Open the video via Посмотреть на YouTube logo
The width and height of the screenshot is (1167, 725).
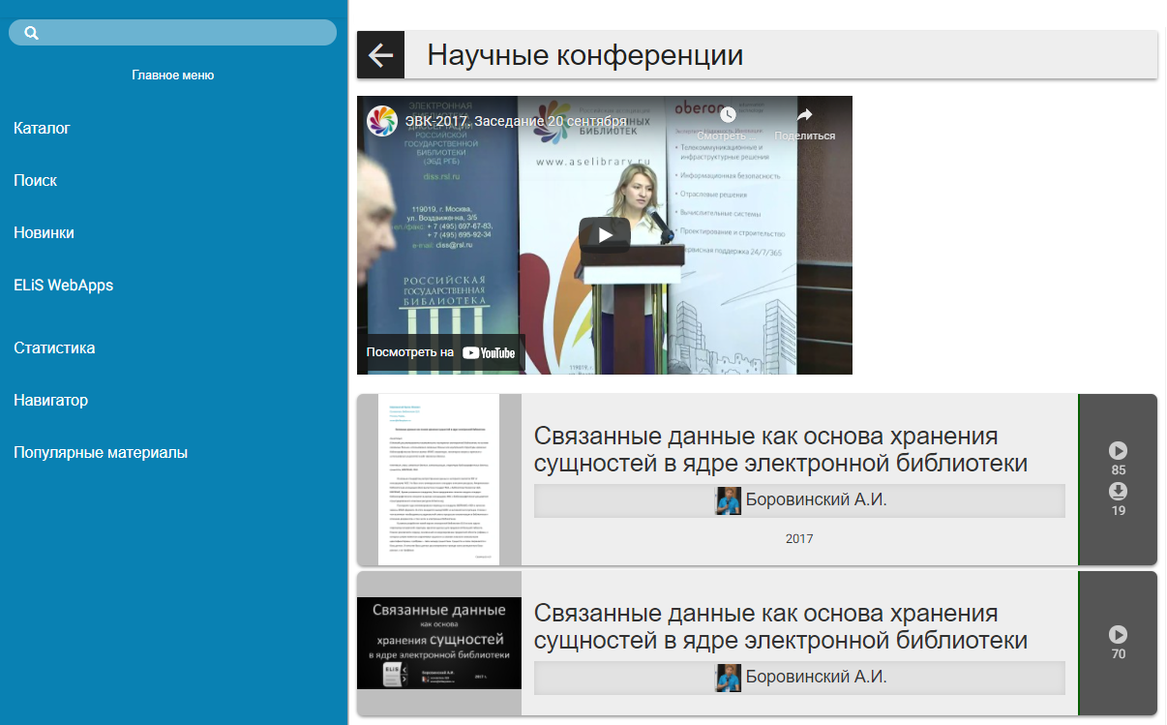488,353
